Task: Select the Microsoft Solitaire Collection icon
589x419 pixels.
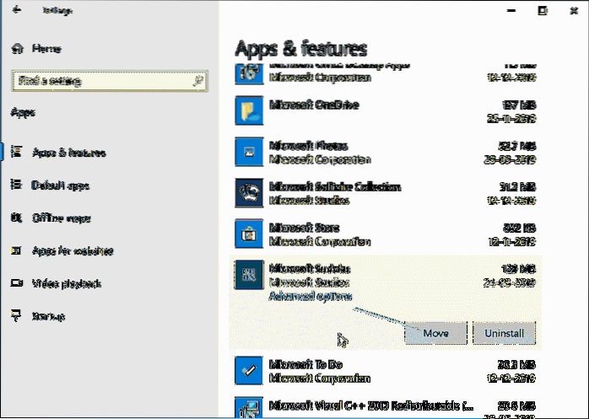Action: (249, 193)
